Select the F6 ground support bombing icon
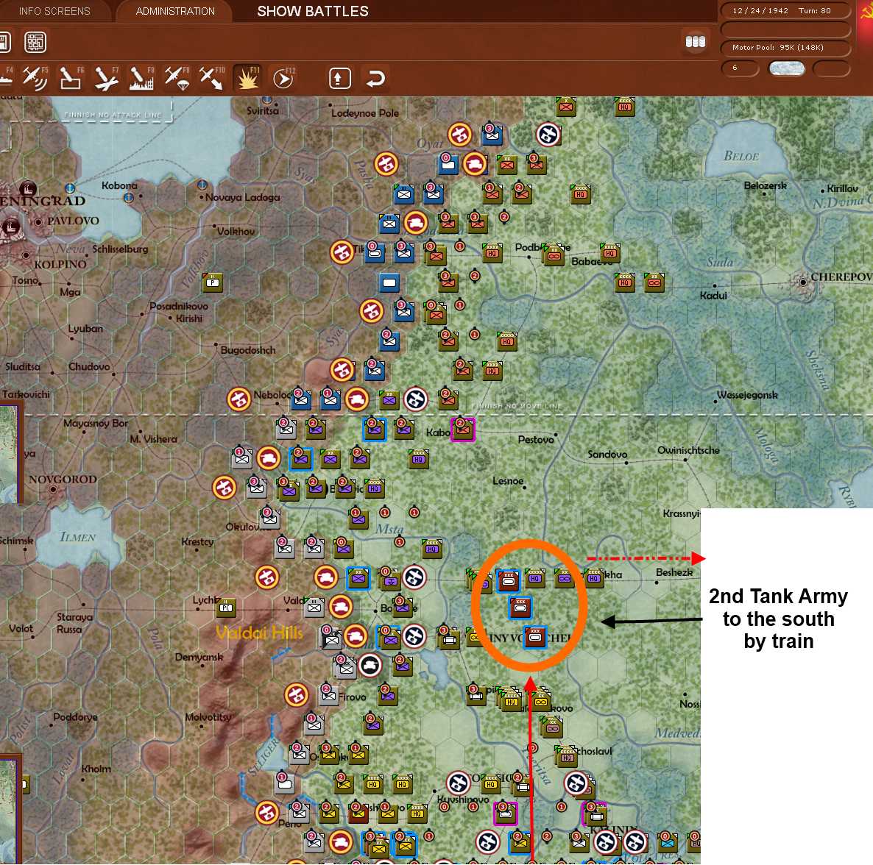The height and width of the screenshot is (865, 873). pos(71,78)
